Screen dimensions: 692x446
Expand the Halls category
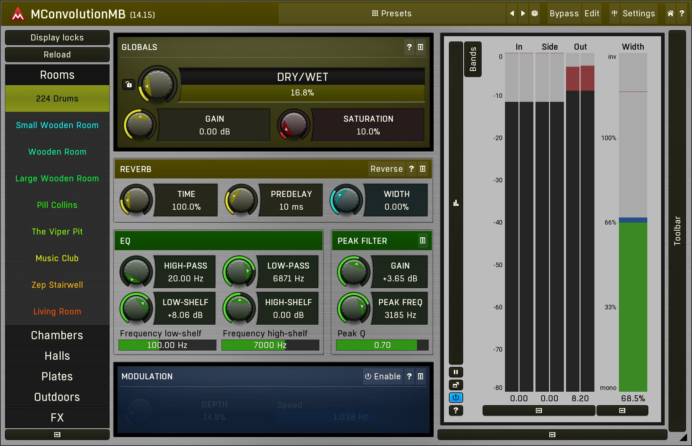(x=57, y=356)
